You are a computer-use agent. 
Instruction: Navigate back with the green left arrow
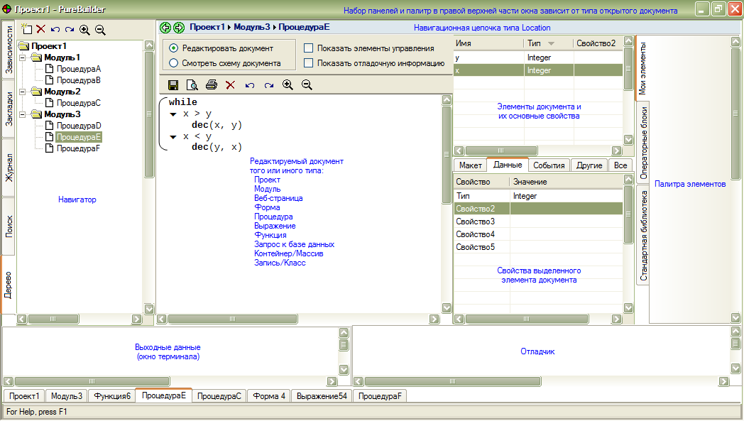[x=165, y=28]
